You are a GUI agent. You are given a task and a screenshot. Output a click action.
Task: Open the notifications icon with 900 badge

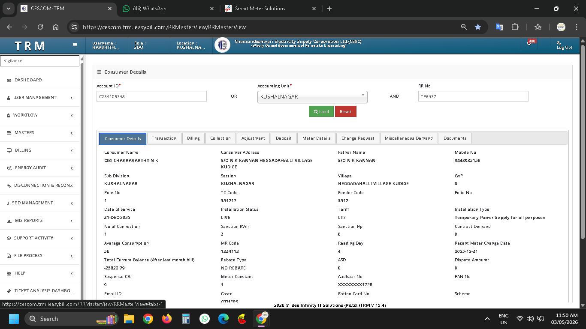click(529, 43)
